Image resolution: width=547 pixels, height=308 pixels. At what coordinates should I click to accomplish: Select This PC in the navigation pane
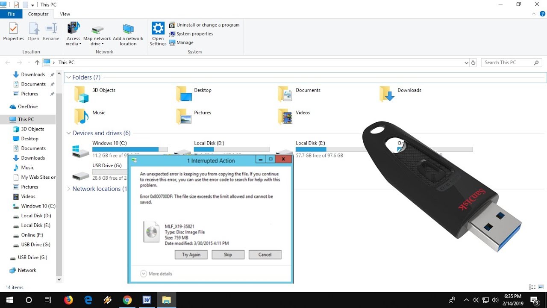click(x=26, y=119)
